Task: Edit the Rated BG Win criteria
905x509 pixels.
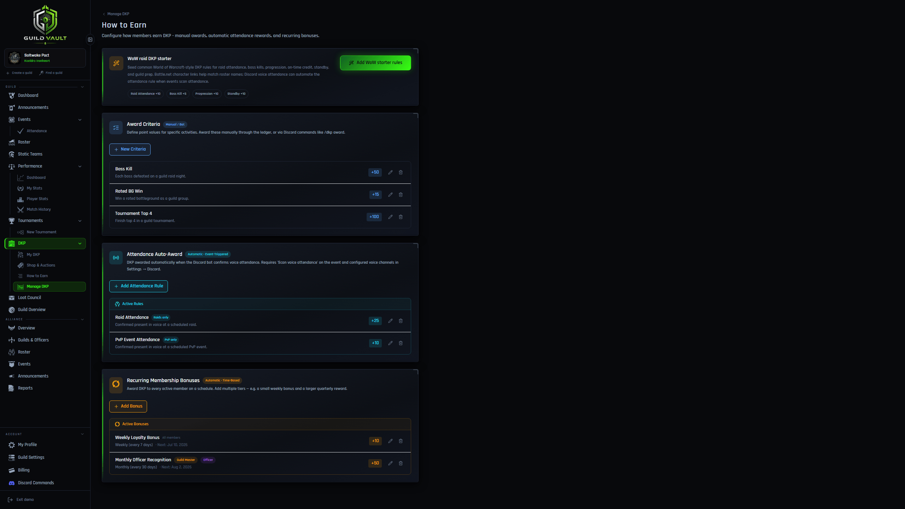Action: (x=390, y=195)
